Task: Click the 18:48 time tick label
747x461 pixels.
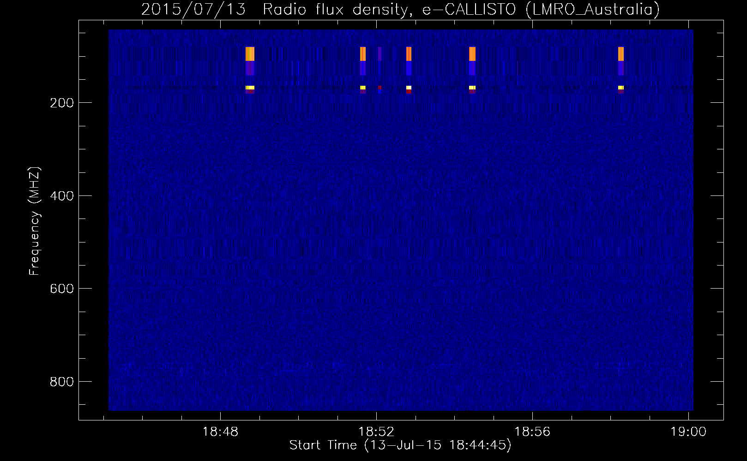Action: 221,432
